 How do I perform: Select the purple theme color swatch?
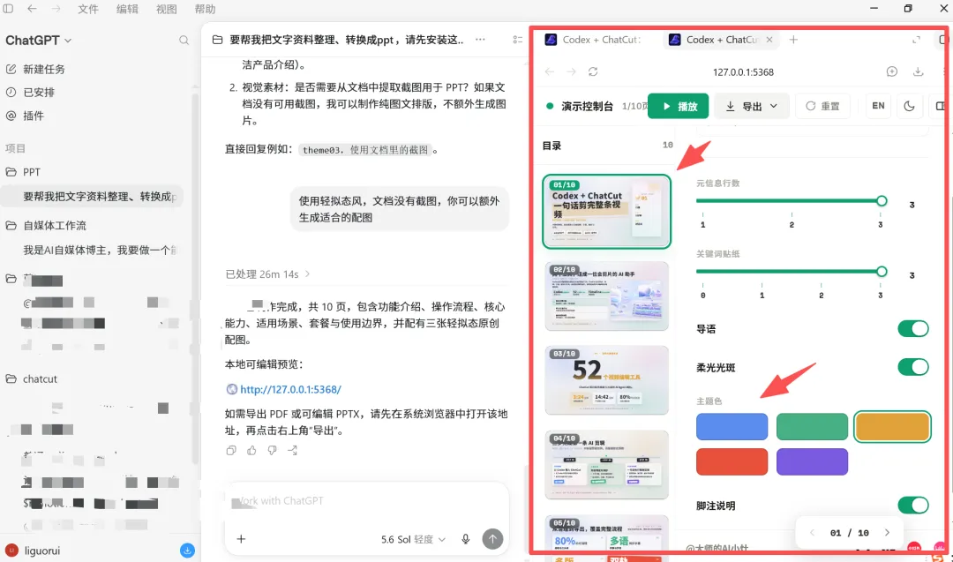(812, 461)
